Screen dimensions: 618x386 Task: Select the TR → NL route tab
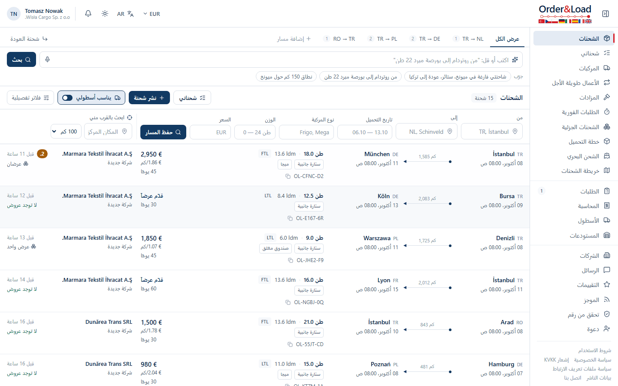coord(469,39)
